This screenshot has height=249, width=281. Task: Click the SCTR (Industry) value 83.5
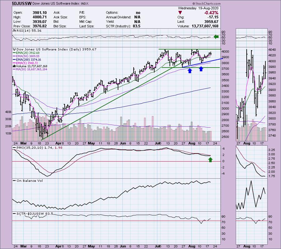pyautogui.click(x=136, y=26)
